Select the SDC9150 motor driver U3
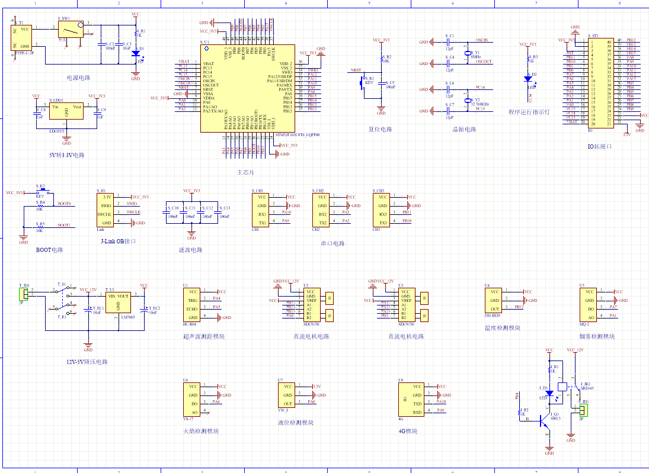This screenshot has height=473, width=649. (x=405, y=305)
